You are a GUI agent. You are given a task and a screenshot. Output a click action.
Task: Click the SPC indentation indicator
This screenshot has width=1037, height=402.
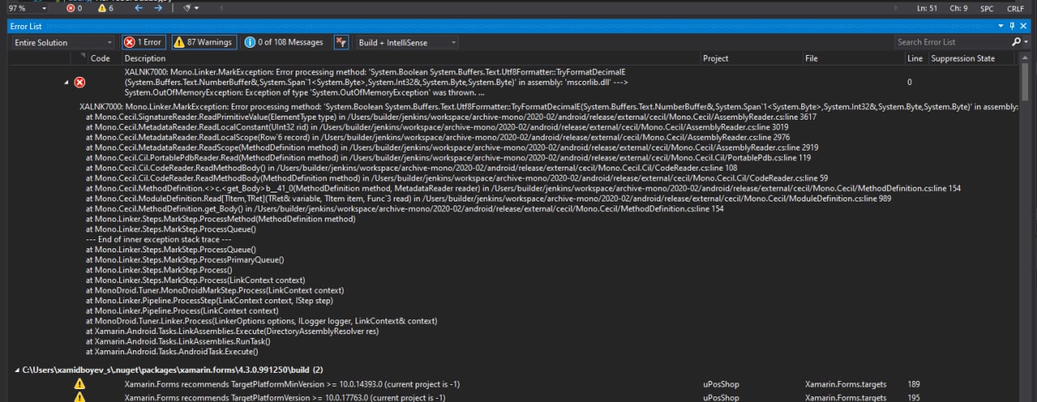987,7
